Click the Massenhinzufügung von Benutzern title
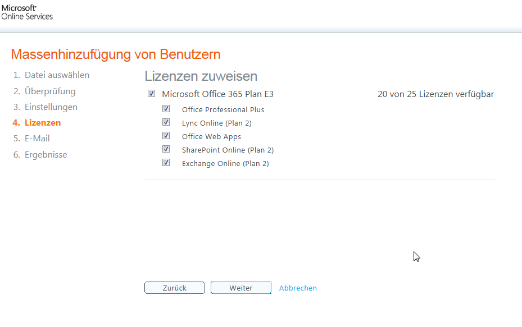Image resolution: width=522 pixels, height=327 pixels. coord(116,54)
